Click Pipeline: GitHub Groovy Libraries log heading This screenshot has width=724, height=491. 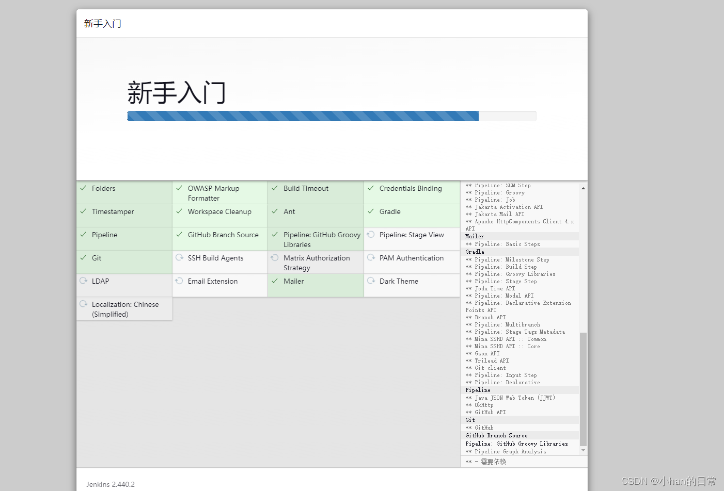[x=516, y=444]
